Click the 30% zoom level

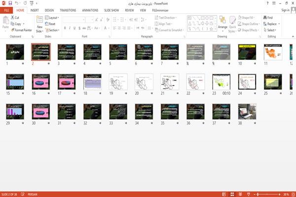point(286,194)
